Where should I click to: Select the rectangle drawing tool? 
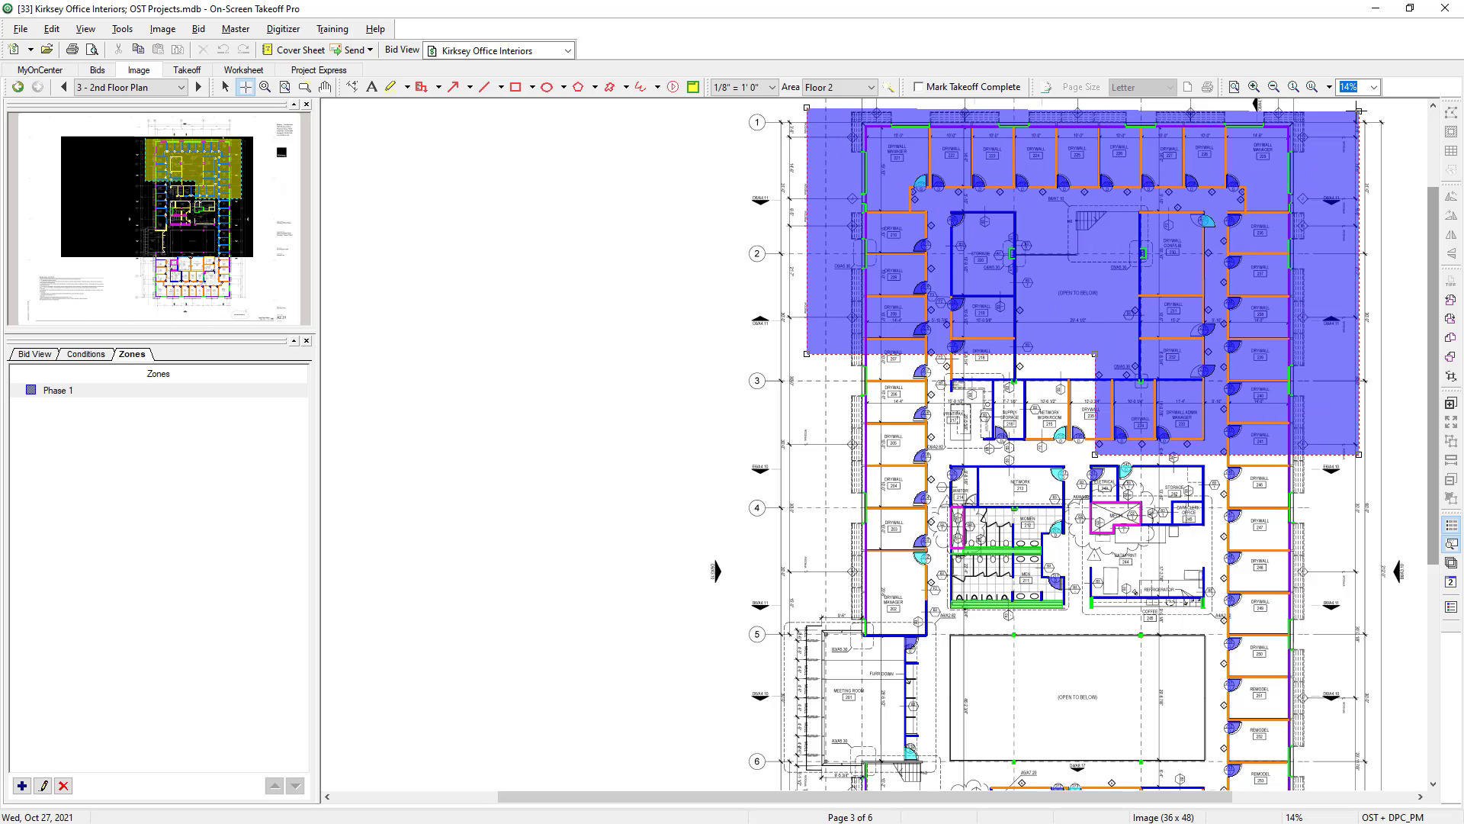click(x=515, y=87)
